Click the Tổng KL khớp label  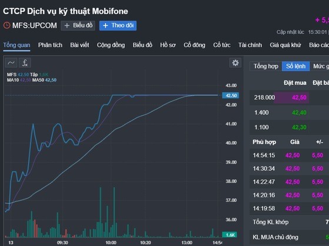click(271, 222)
